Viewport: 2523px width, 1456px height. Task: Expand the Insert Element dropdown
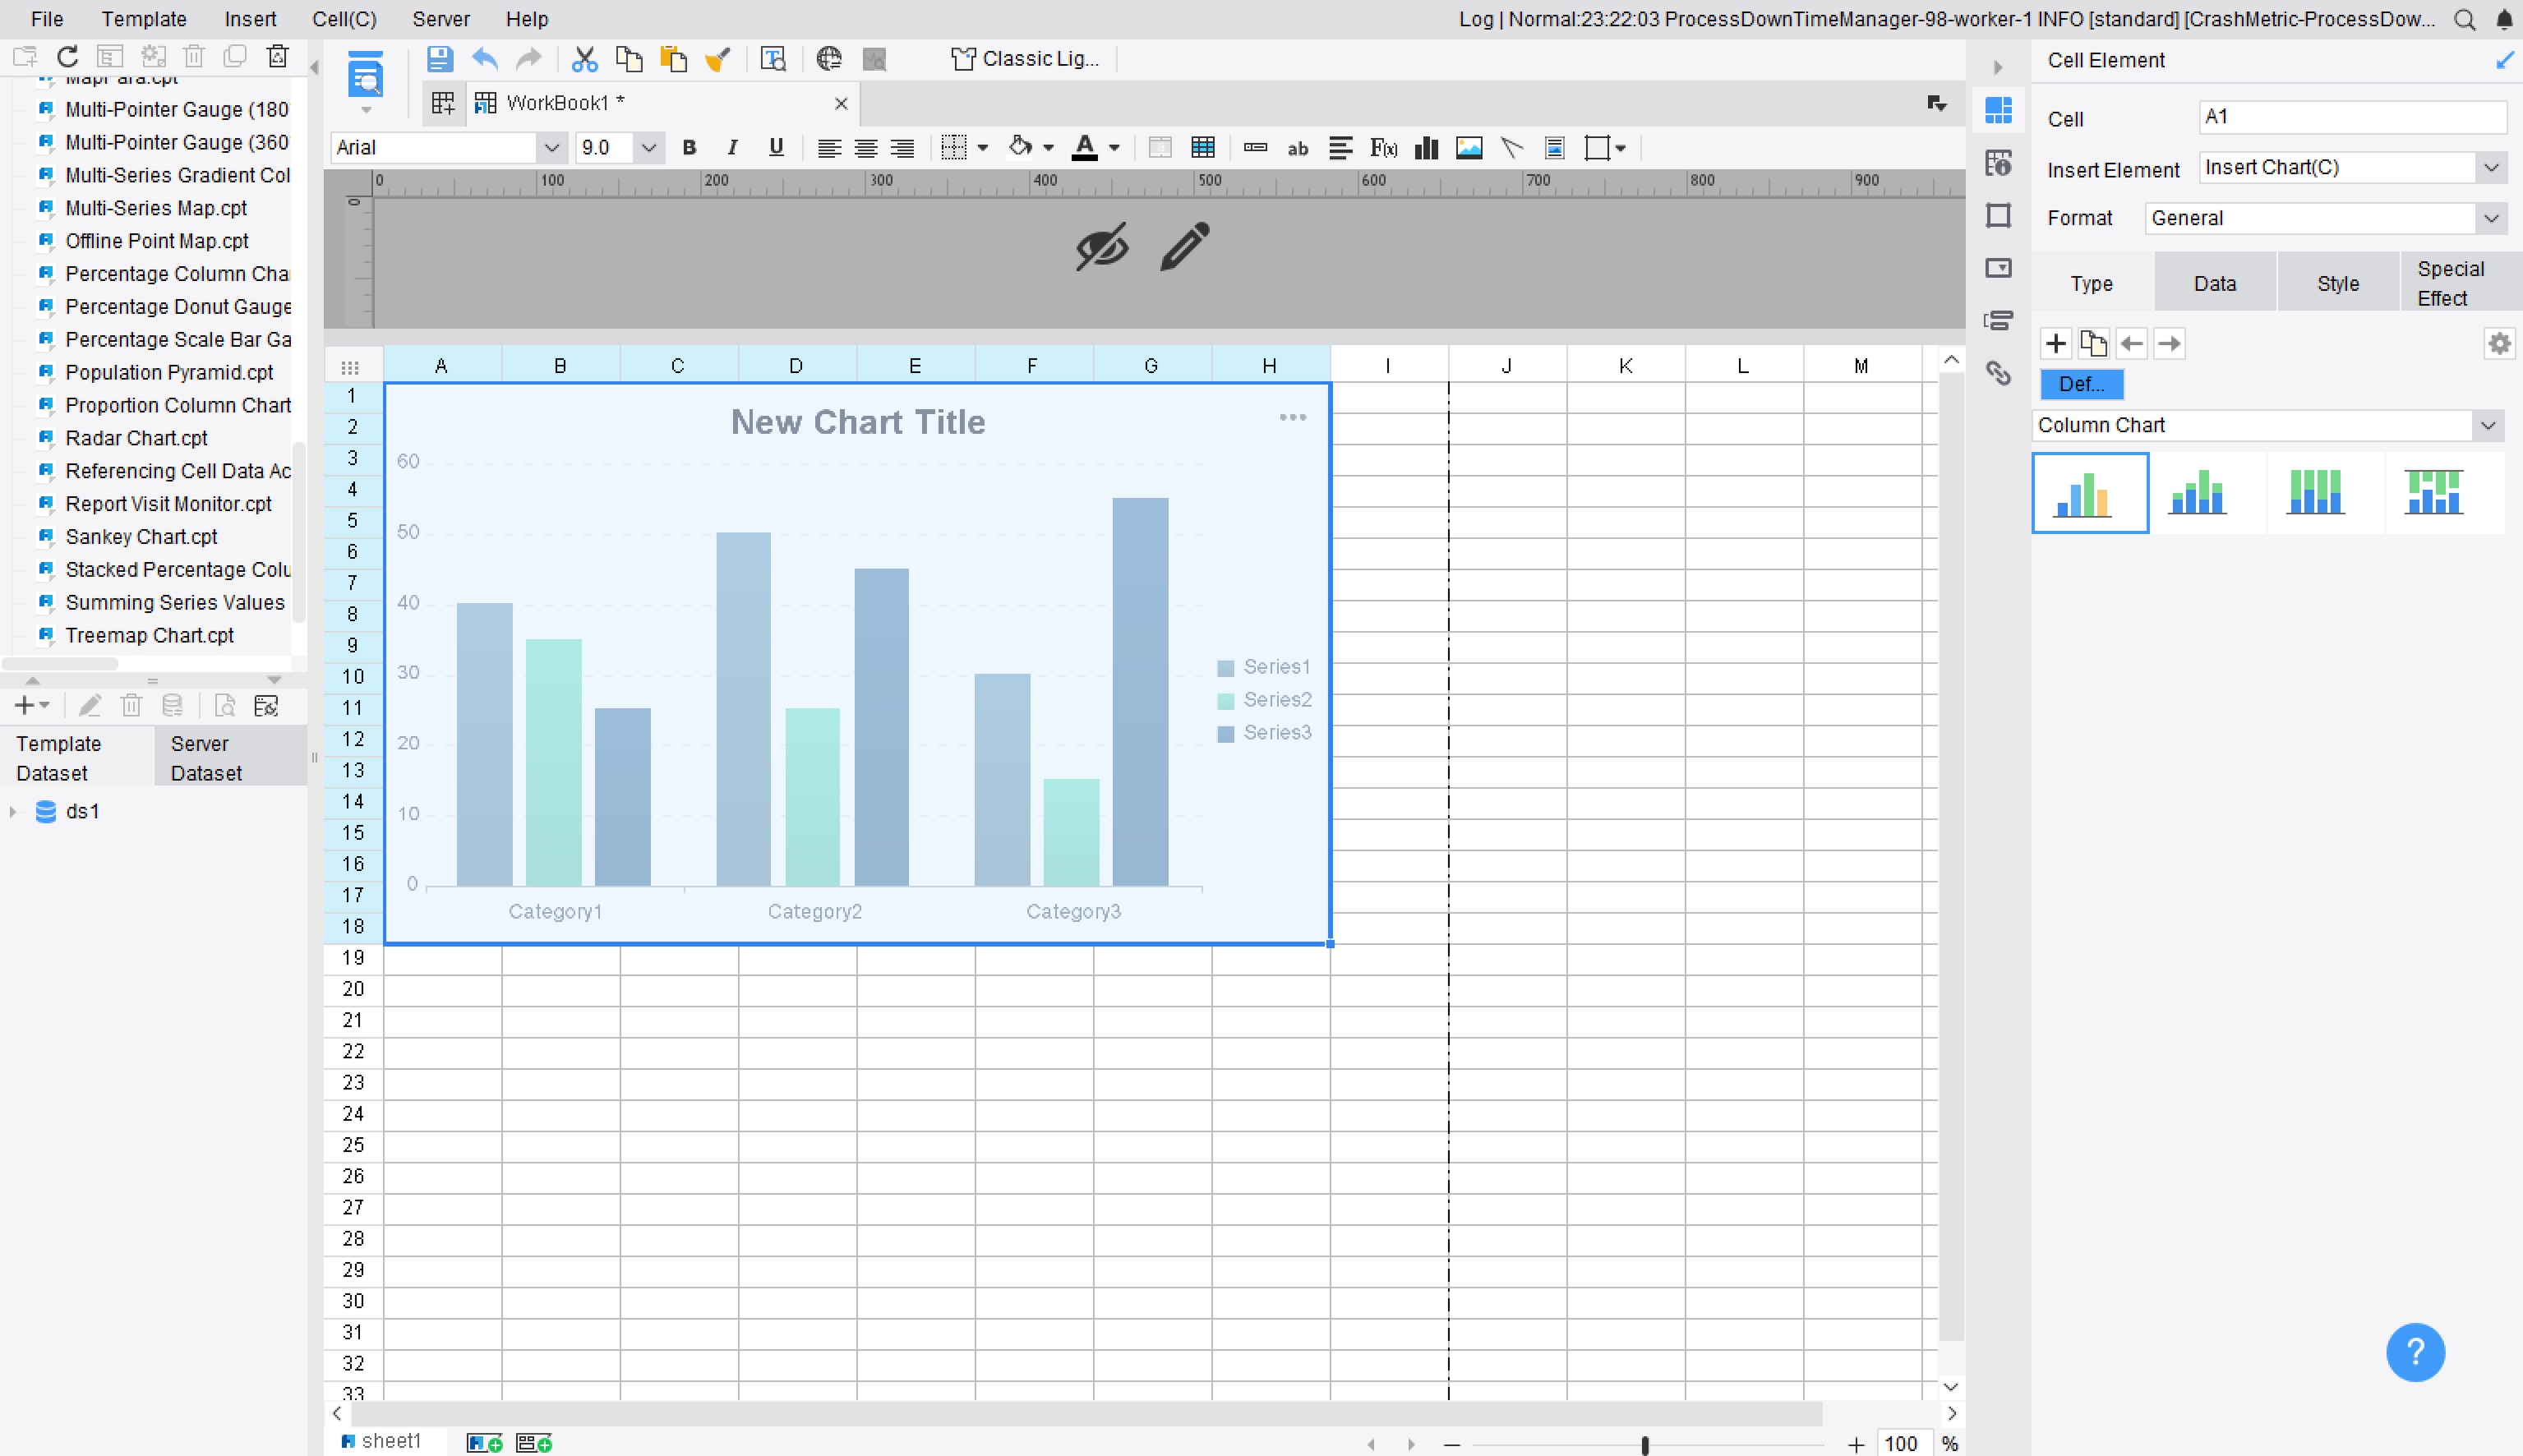(x=2491, y=168)
